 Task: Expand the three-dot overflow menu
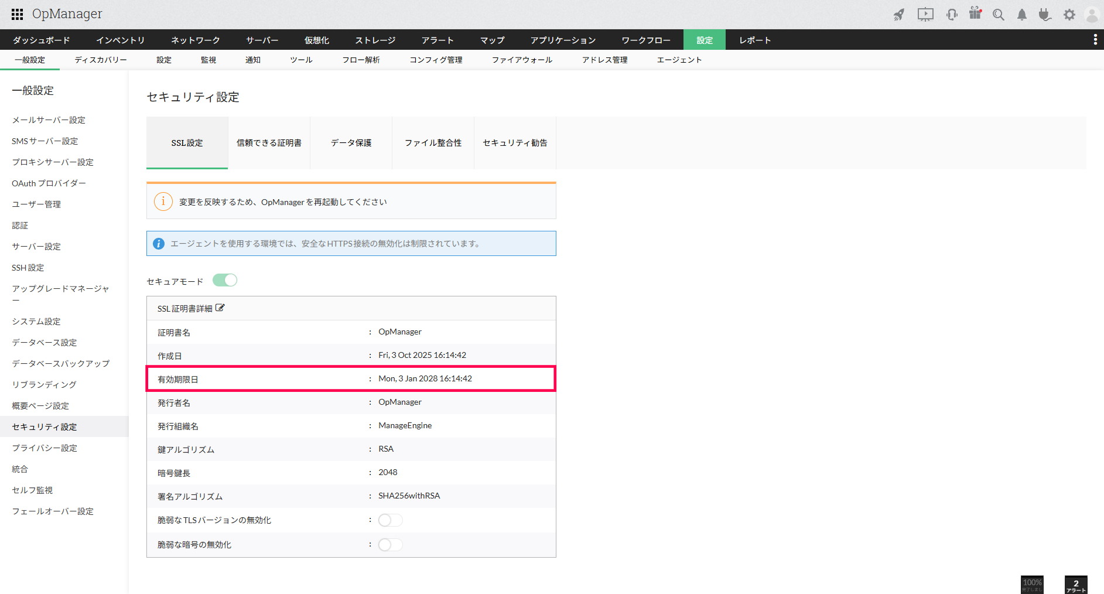(1095, 39)
